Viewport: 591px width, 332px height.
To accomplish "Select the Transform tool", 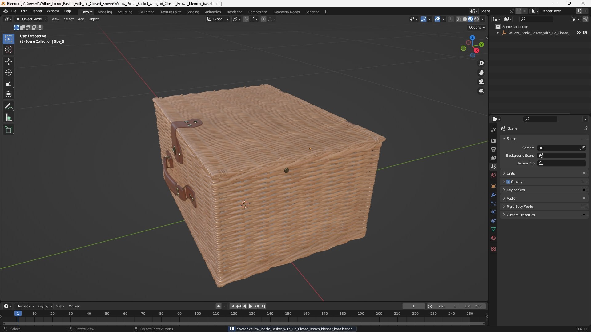I will coord(9,94).
